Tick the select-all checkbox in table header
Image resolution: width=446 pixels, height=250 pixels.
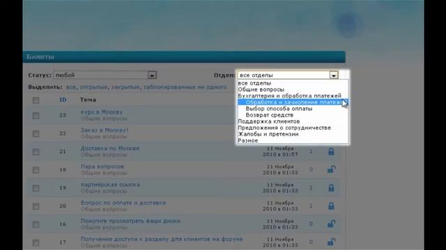[x=36, y=100]
